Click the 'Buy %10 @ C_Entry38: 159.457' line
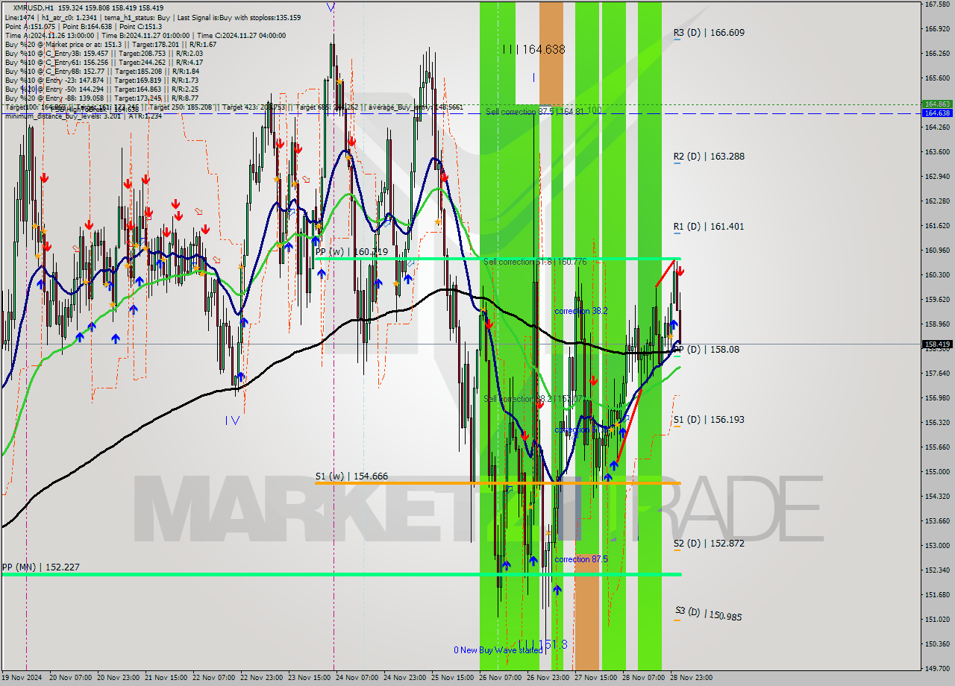This screenshot has width=955, height=686. coord(104,54)
